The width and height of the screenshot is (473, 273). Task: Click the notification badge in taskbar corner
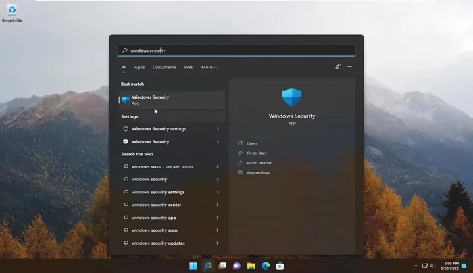point(464,266)
